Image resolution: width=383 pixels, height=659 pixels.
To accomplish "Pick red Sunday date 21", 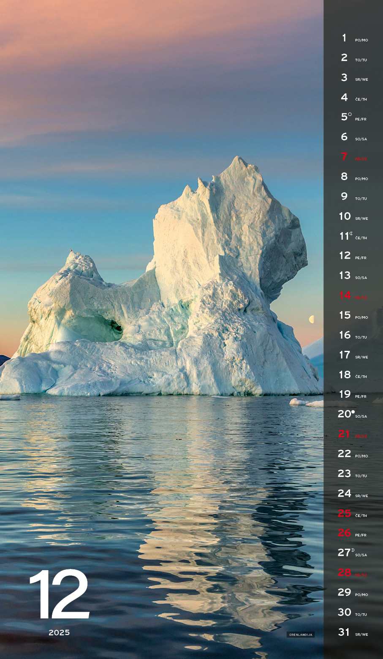I will (x=344, y=434).
